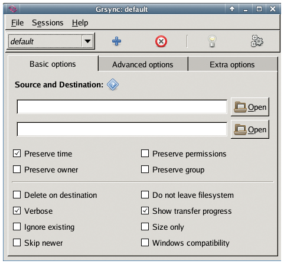Viewport: 284px width, 264px height.
Task: Click the Grsync logo in title bar
Action: (x=13, y=9)
